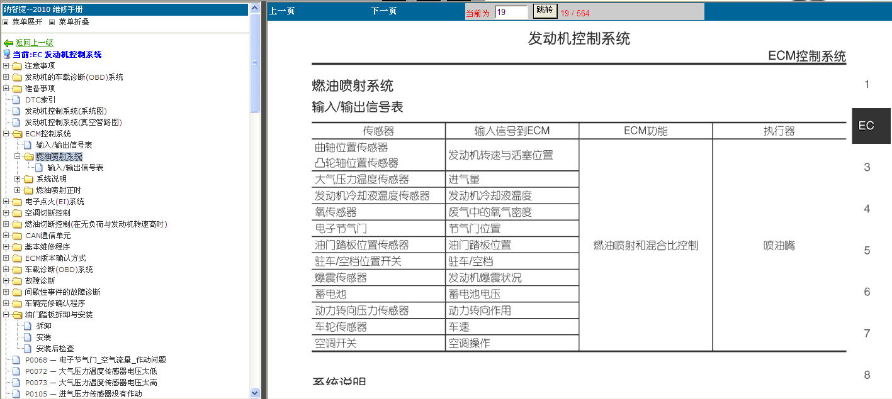Select the EC section tab on right
The height and width of the screenshot is (399, 892).
point(871,126)
